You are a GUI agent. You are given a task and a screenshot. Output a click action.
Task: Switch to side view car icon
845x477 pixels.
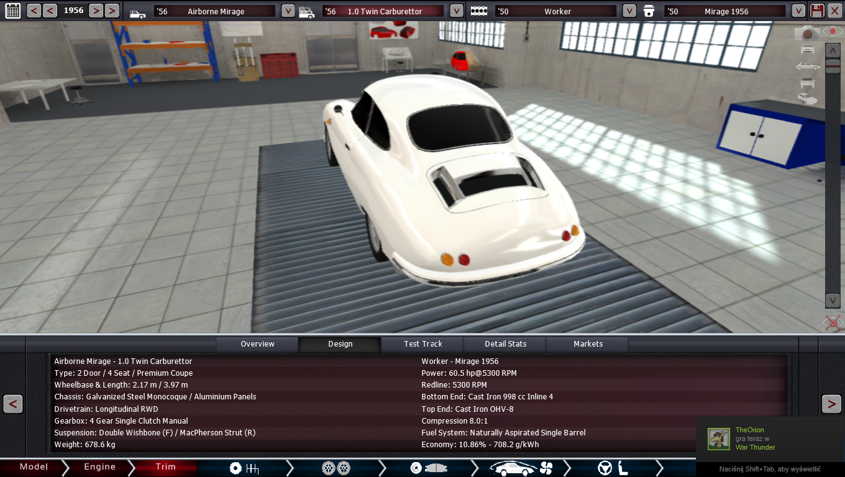click(808, 66)
